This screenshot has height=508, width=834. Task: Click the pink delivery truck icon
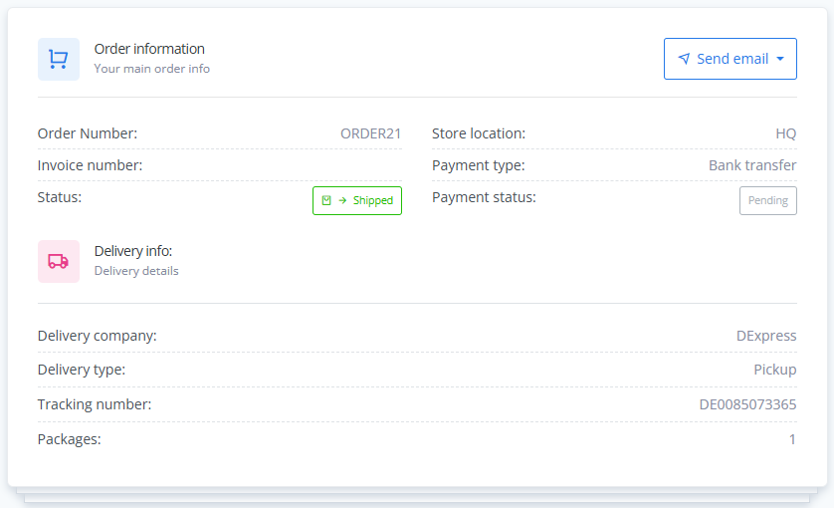[x=59, y=261]
